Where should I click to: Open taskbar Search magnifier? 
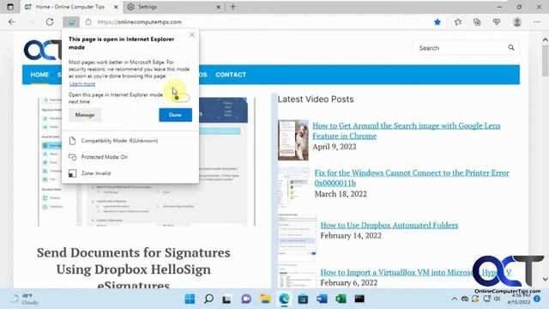[x=208, y=299]
